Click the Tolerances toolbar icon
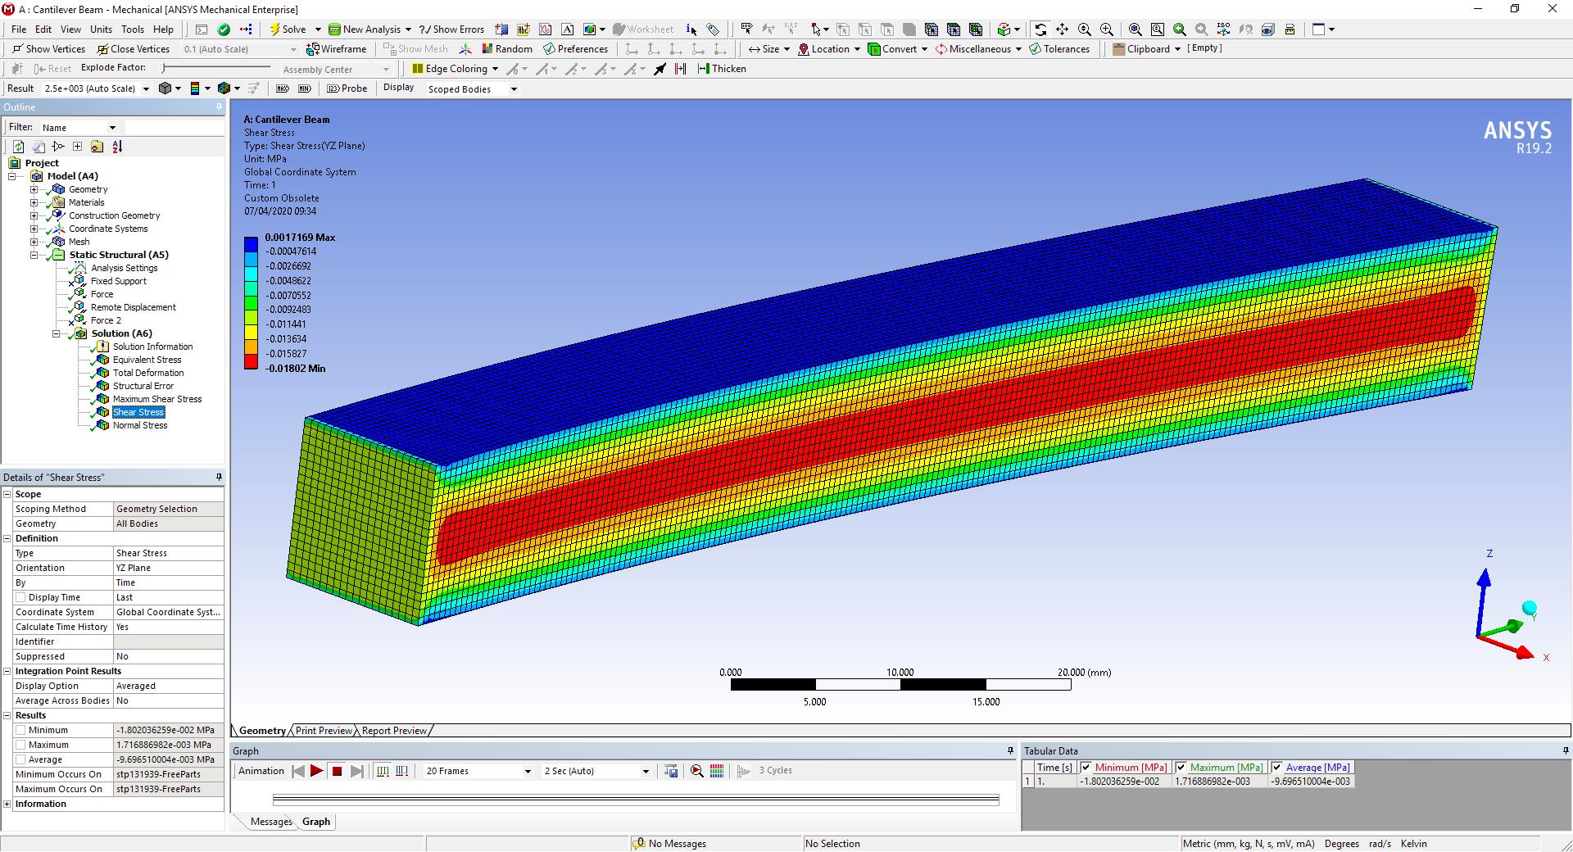This screenshot has height=852, width=1573. (x=1059, y=49)
